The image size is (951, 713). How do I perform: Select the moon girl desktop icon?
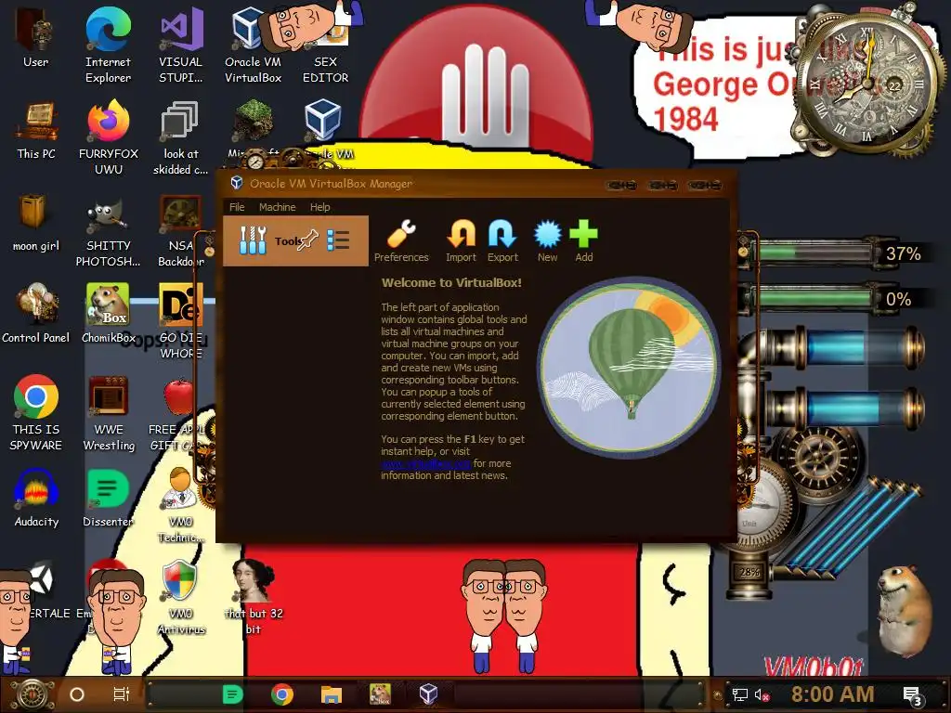click(36, 222)
